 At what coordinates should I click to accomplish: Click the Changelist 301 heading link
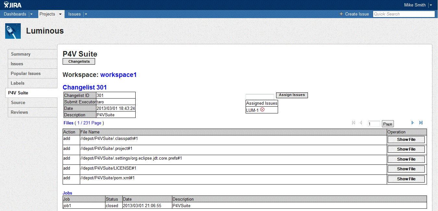(85, 87)
